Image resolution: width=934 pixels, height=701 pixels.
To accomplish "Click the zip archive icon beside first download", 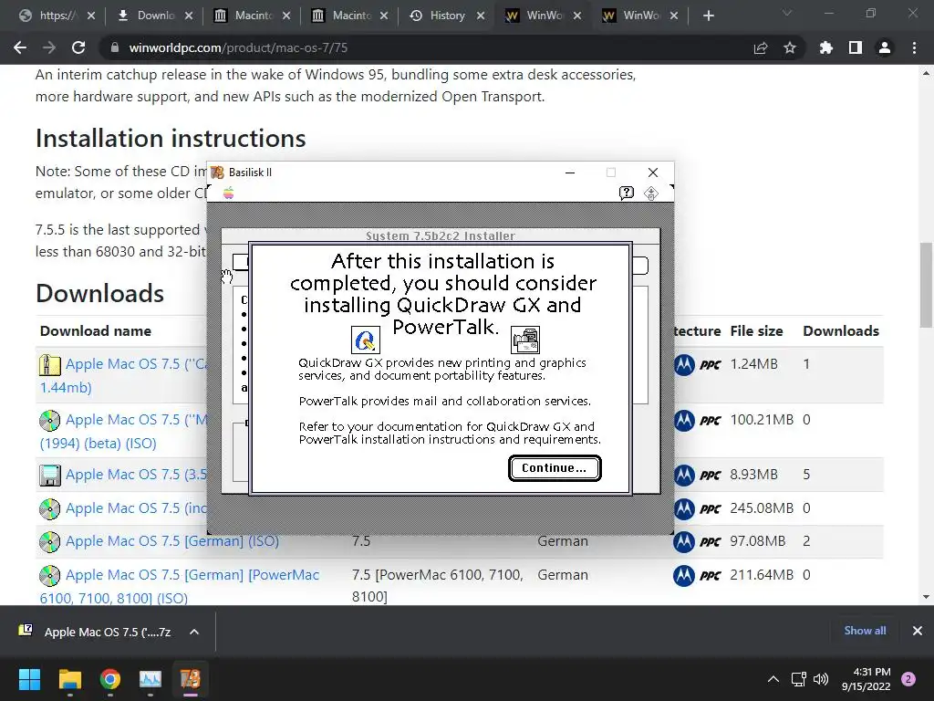I will (49, 365).
